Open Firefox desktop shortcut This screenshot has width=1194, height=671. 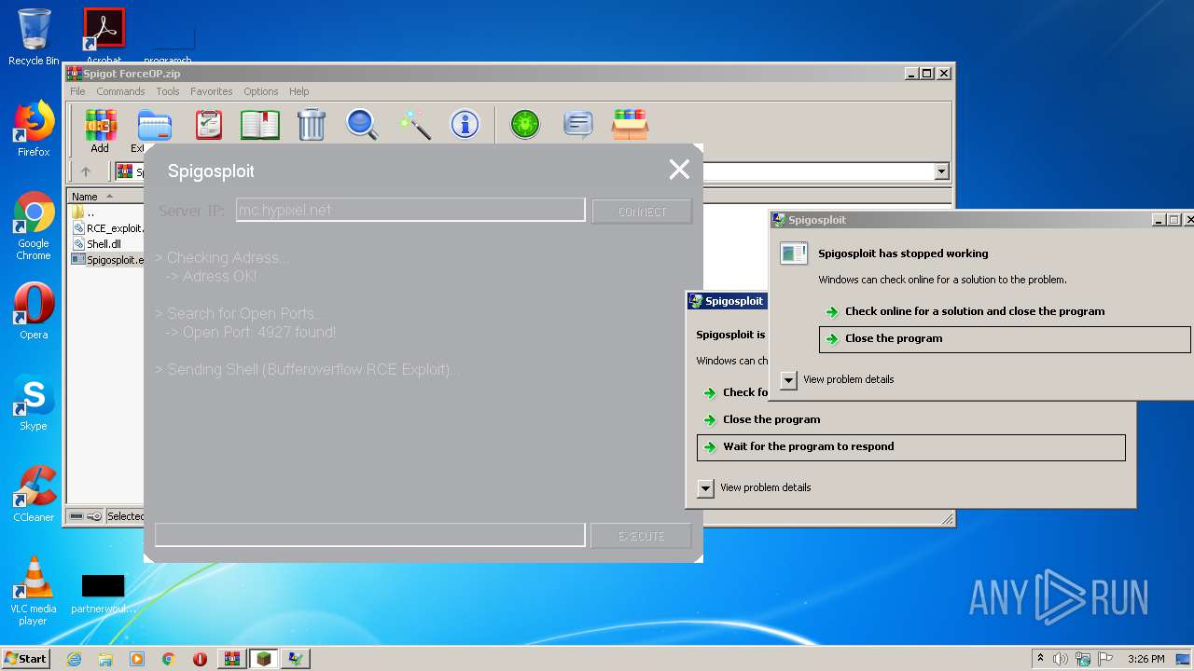[x=34, y=129]
